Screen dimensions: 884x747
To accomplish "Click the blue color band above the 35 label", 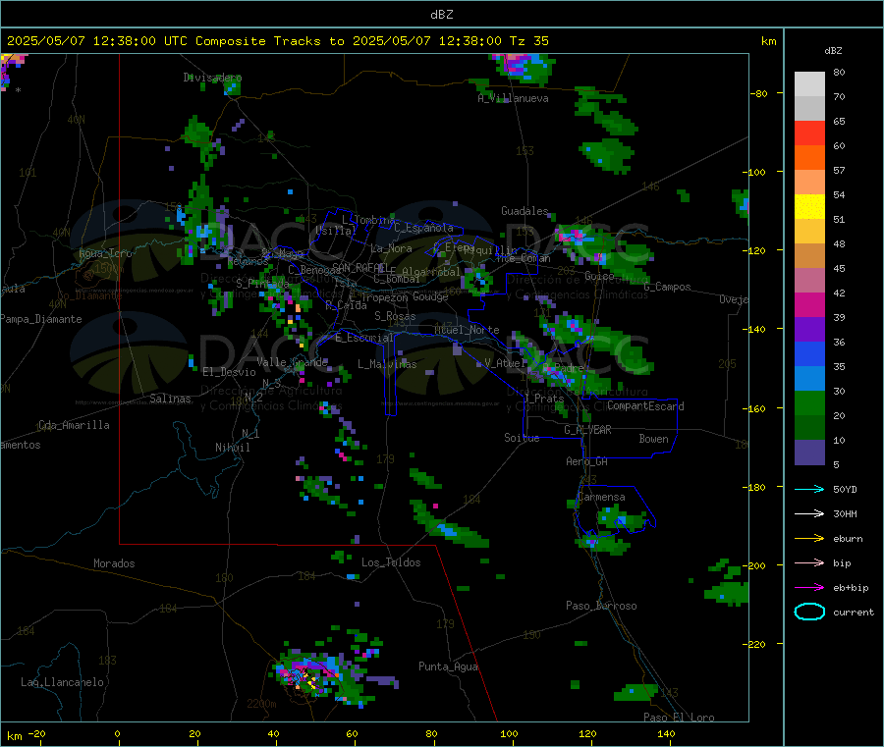I will coord(809,353).
